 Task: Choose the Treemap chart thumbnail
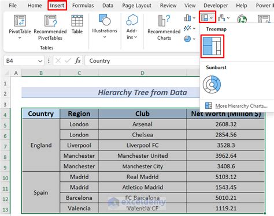coord(212,46)
